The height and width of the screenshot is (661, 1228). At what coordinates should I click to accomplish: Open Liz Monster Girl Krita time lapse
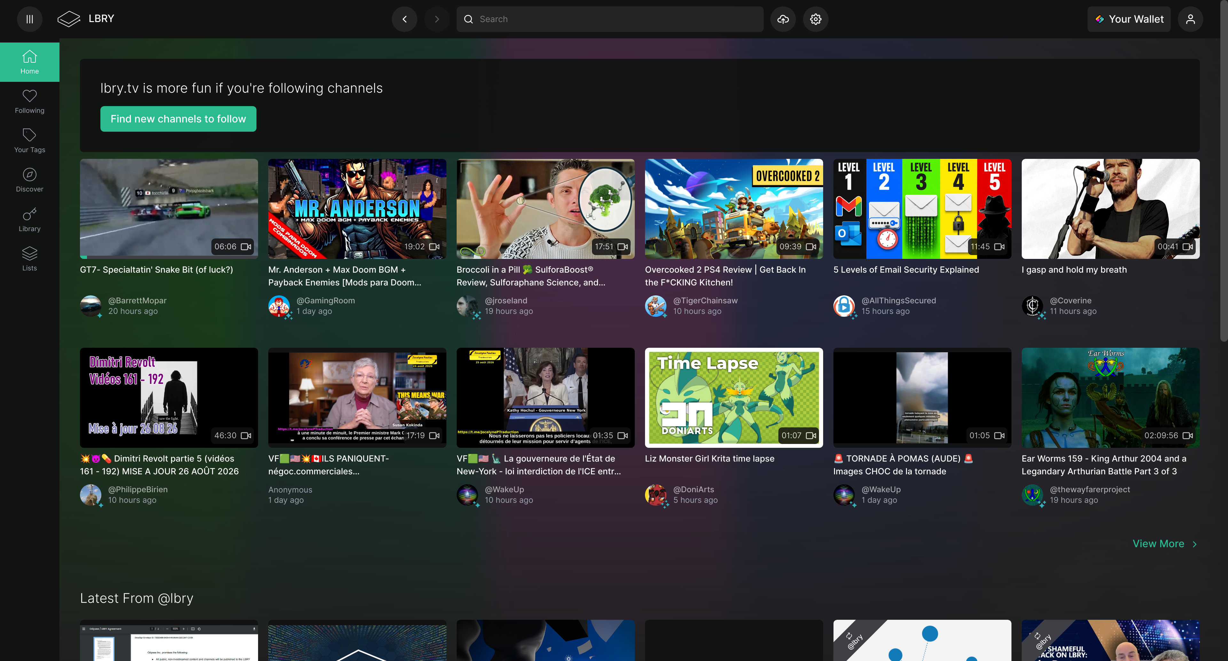[709, 458]
